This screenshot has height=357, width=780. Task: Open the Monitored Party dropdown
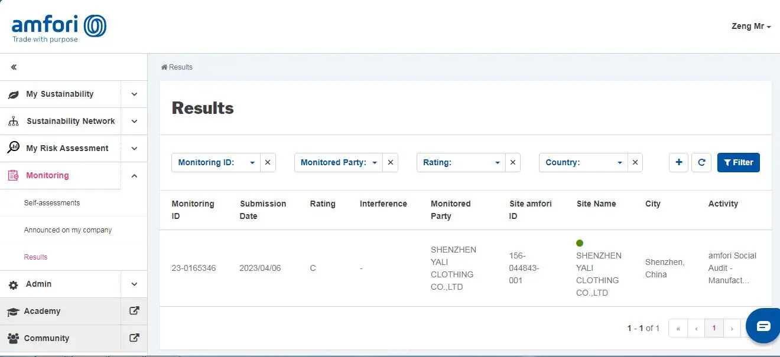(x=339, y=162)
